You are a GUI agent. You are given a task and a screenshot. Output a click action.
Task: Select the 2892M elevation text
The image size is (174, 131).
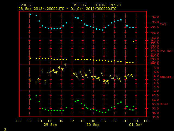pos(115,5)
